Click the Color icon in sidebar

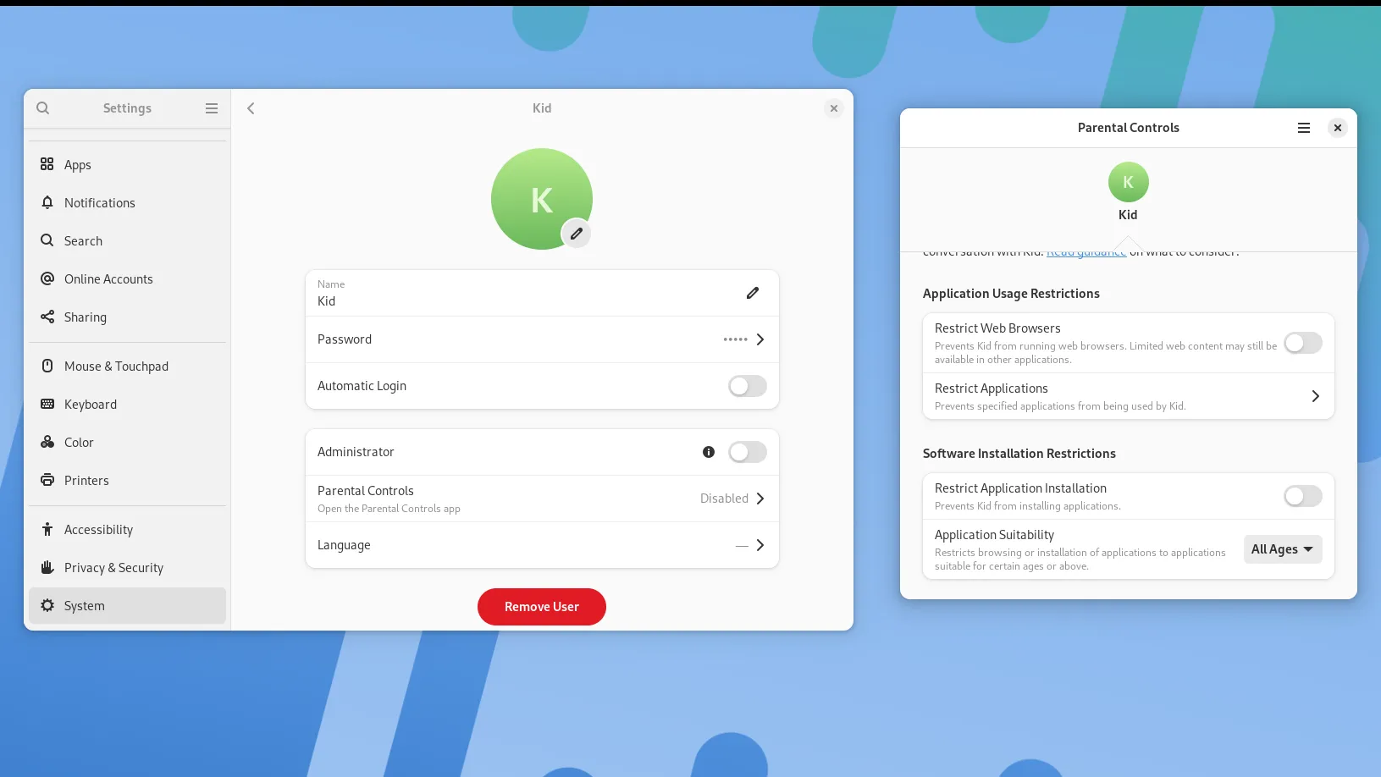tap(47, 442)
